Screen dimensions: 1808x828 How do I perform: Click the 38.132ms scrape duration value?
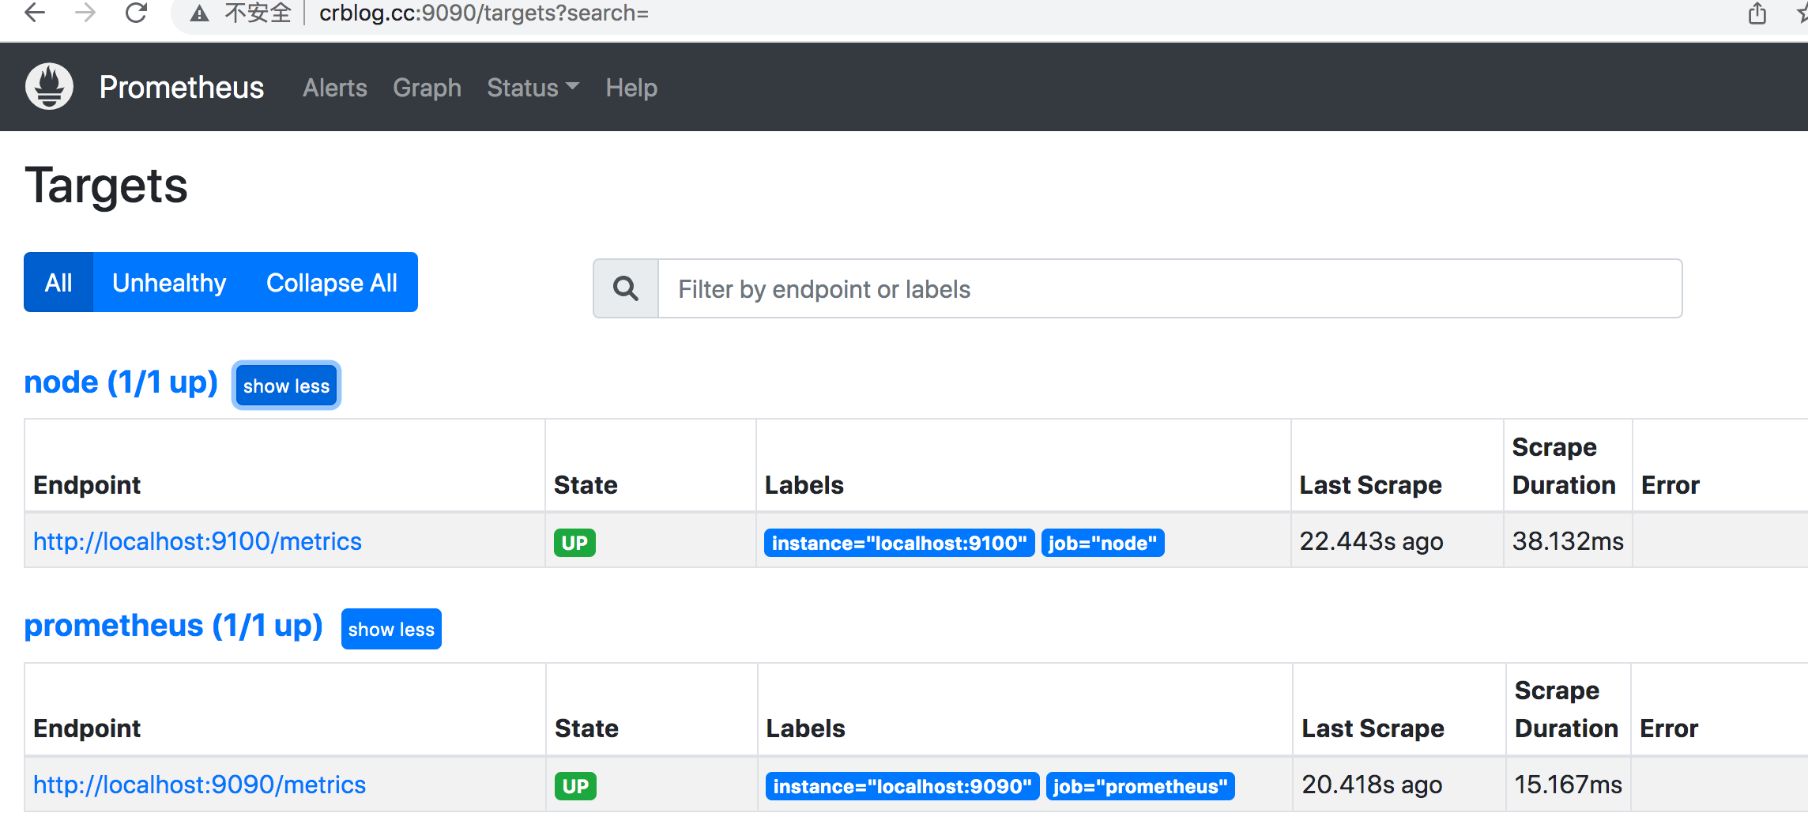point(1568,541)
